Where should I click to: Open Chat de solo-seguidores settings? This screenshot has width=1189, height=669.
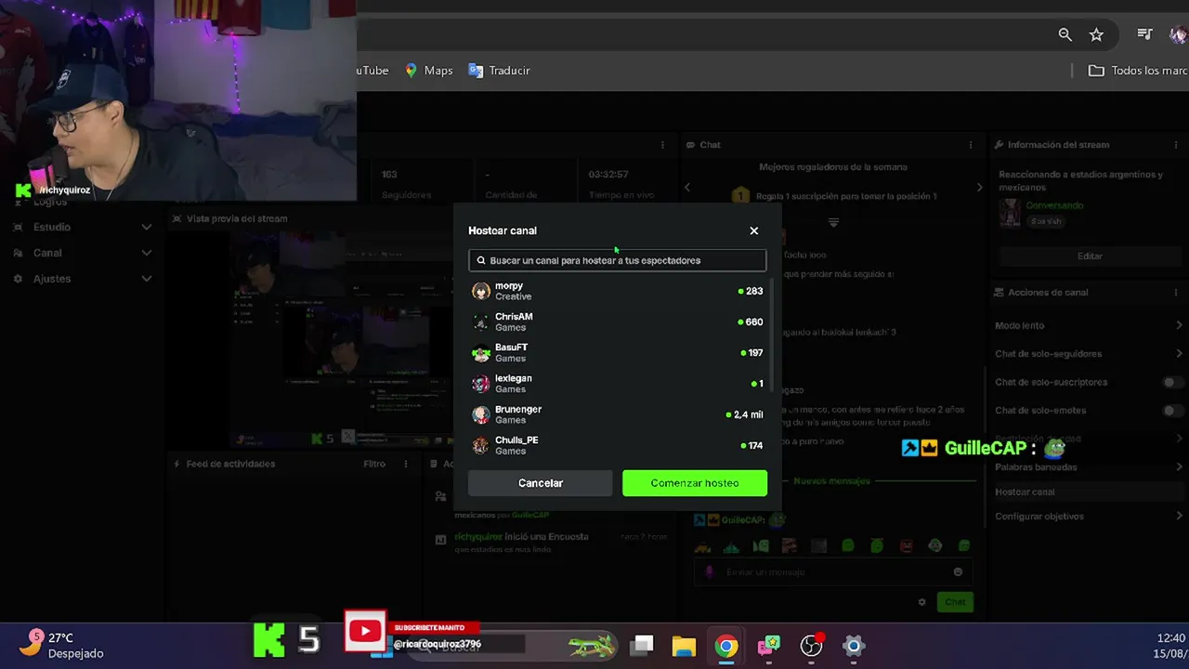point(1089,354)
